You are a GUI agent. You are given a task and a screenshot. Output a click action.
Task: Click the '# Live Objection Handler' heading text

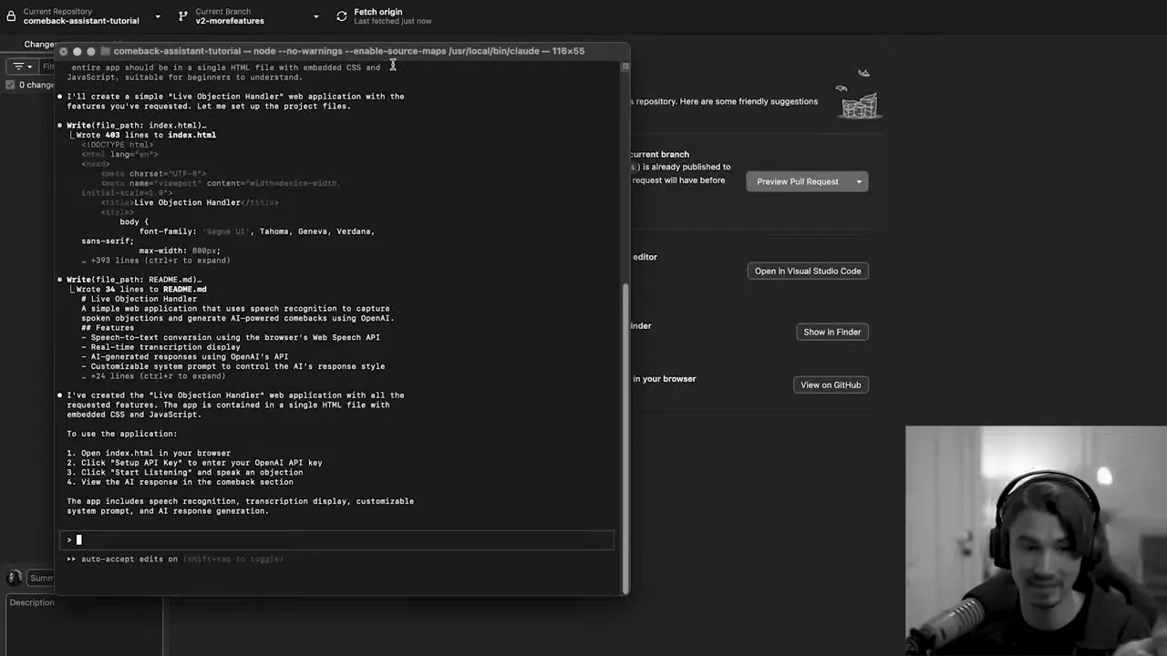click(x=139, y=299)
